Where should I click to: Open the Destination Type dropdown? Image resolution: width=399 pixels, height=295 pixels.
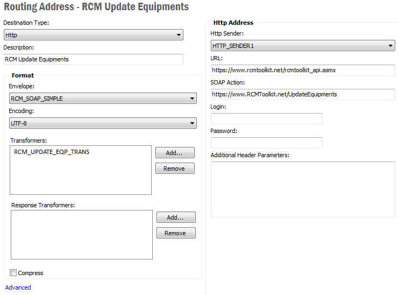click(x=93, y=35)
